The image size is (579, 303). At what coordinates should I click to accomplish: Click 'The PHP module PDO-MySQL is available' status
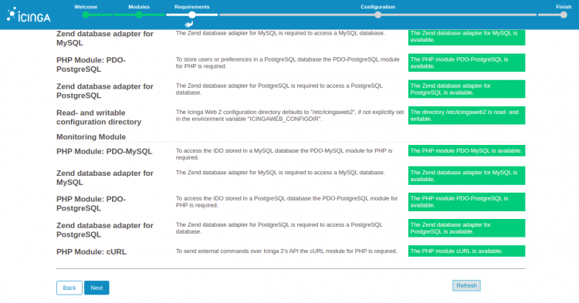[x=466, y=151]
